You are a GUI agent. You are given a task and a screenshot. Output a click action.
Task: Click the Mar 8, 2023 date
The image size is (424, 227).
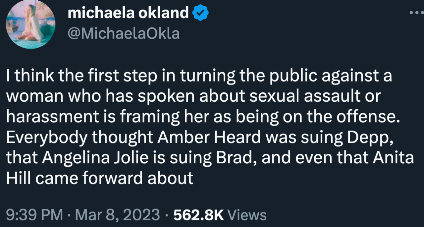(117, 215)
